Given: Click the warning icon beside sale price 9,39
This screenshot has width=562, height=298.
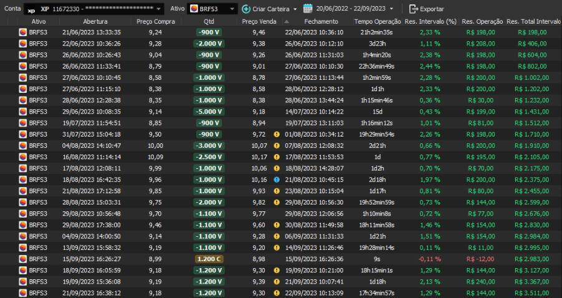Looking at the screenshot, I should [277, 281].
